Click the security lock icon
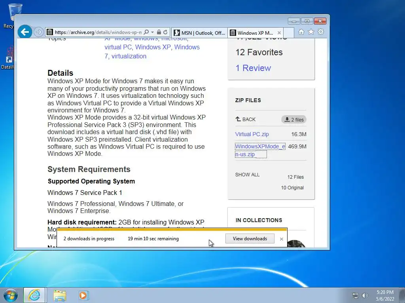 (159, 32)
